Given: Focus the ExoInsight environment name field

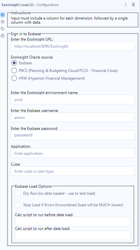Looking at the screenshot, I should [73, 100].
